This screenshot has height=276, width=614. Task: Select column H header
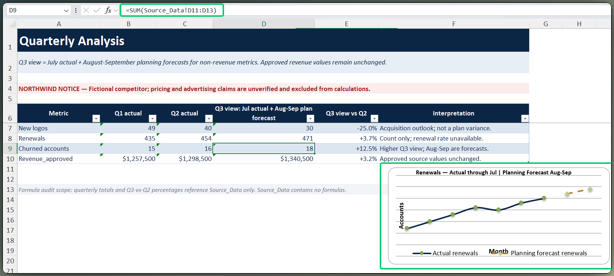click(x=579, y=24)
